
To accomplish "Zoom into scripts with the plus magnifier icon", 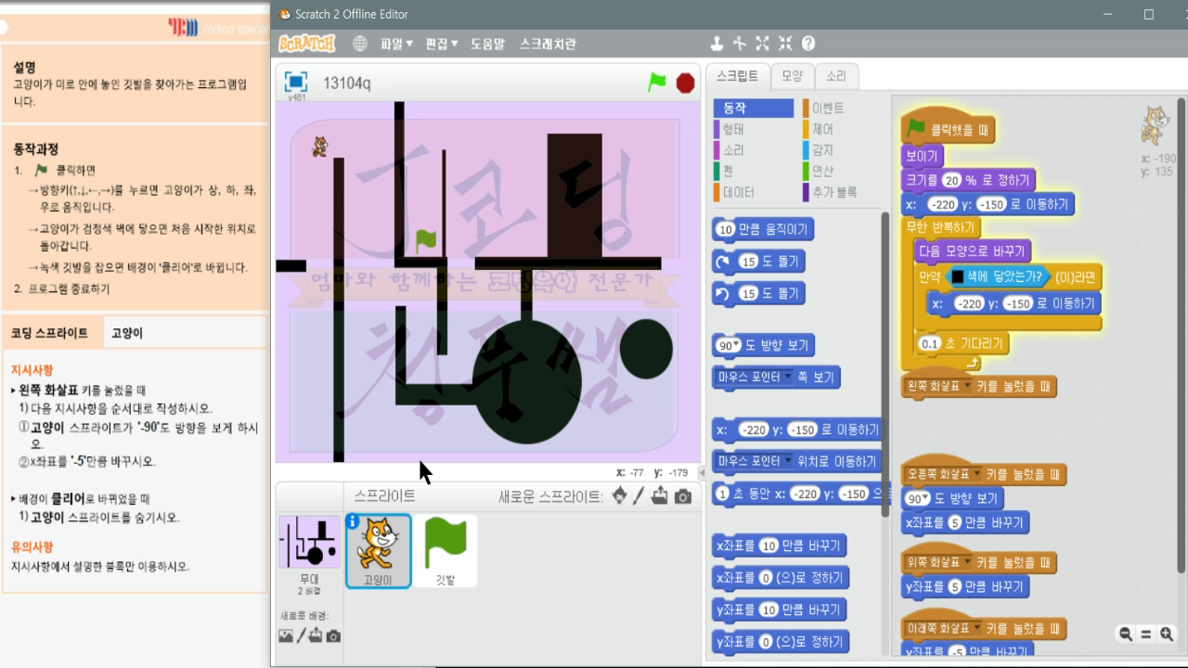I will pos(1166,635).
